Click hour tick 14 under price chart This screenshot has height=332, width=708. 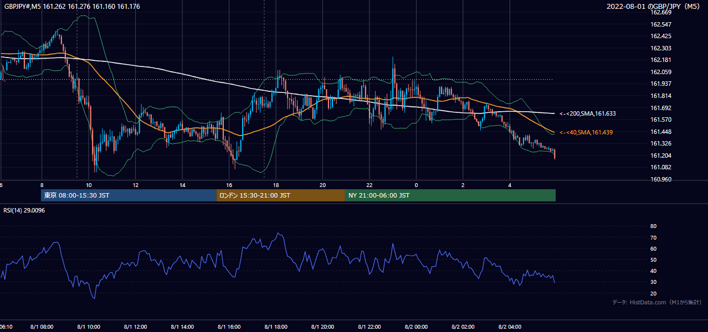tap(182, 185)
